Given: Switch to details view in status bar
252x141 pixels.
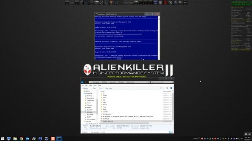Looking at the screenshot, I should pyautogui.click(x=170, y=132).
